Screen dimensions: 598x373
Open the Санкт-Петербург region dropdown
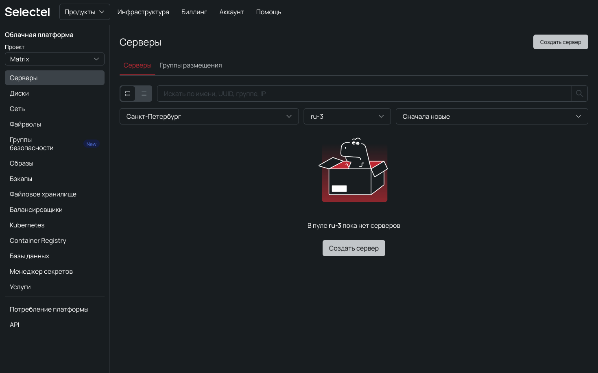pos(209,116)
